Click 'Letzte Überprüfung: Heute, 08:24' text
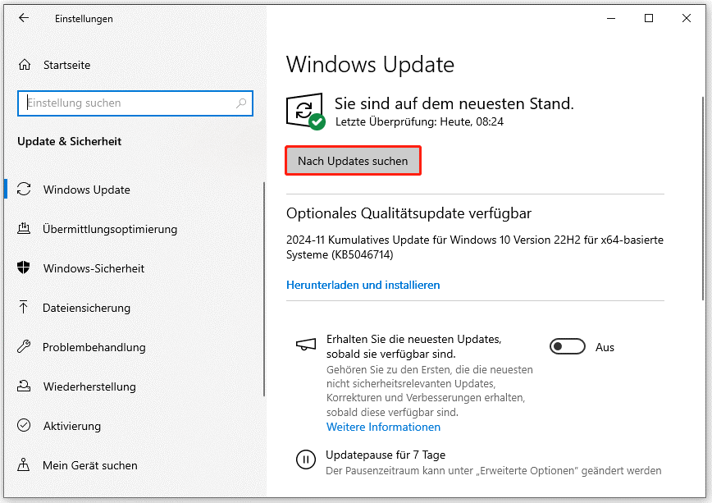712x503 pixels. [x=419, y=121]
